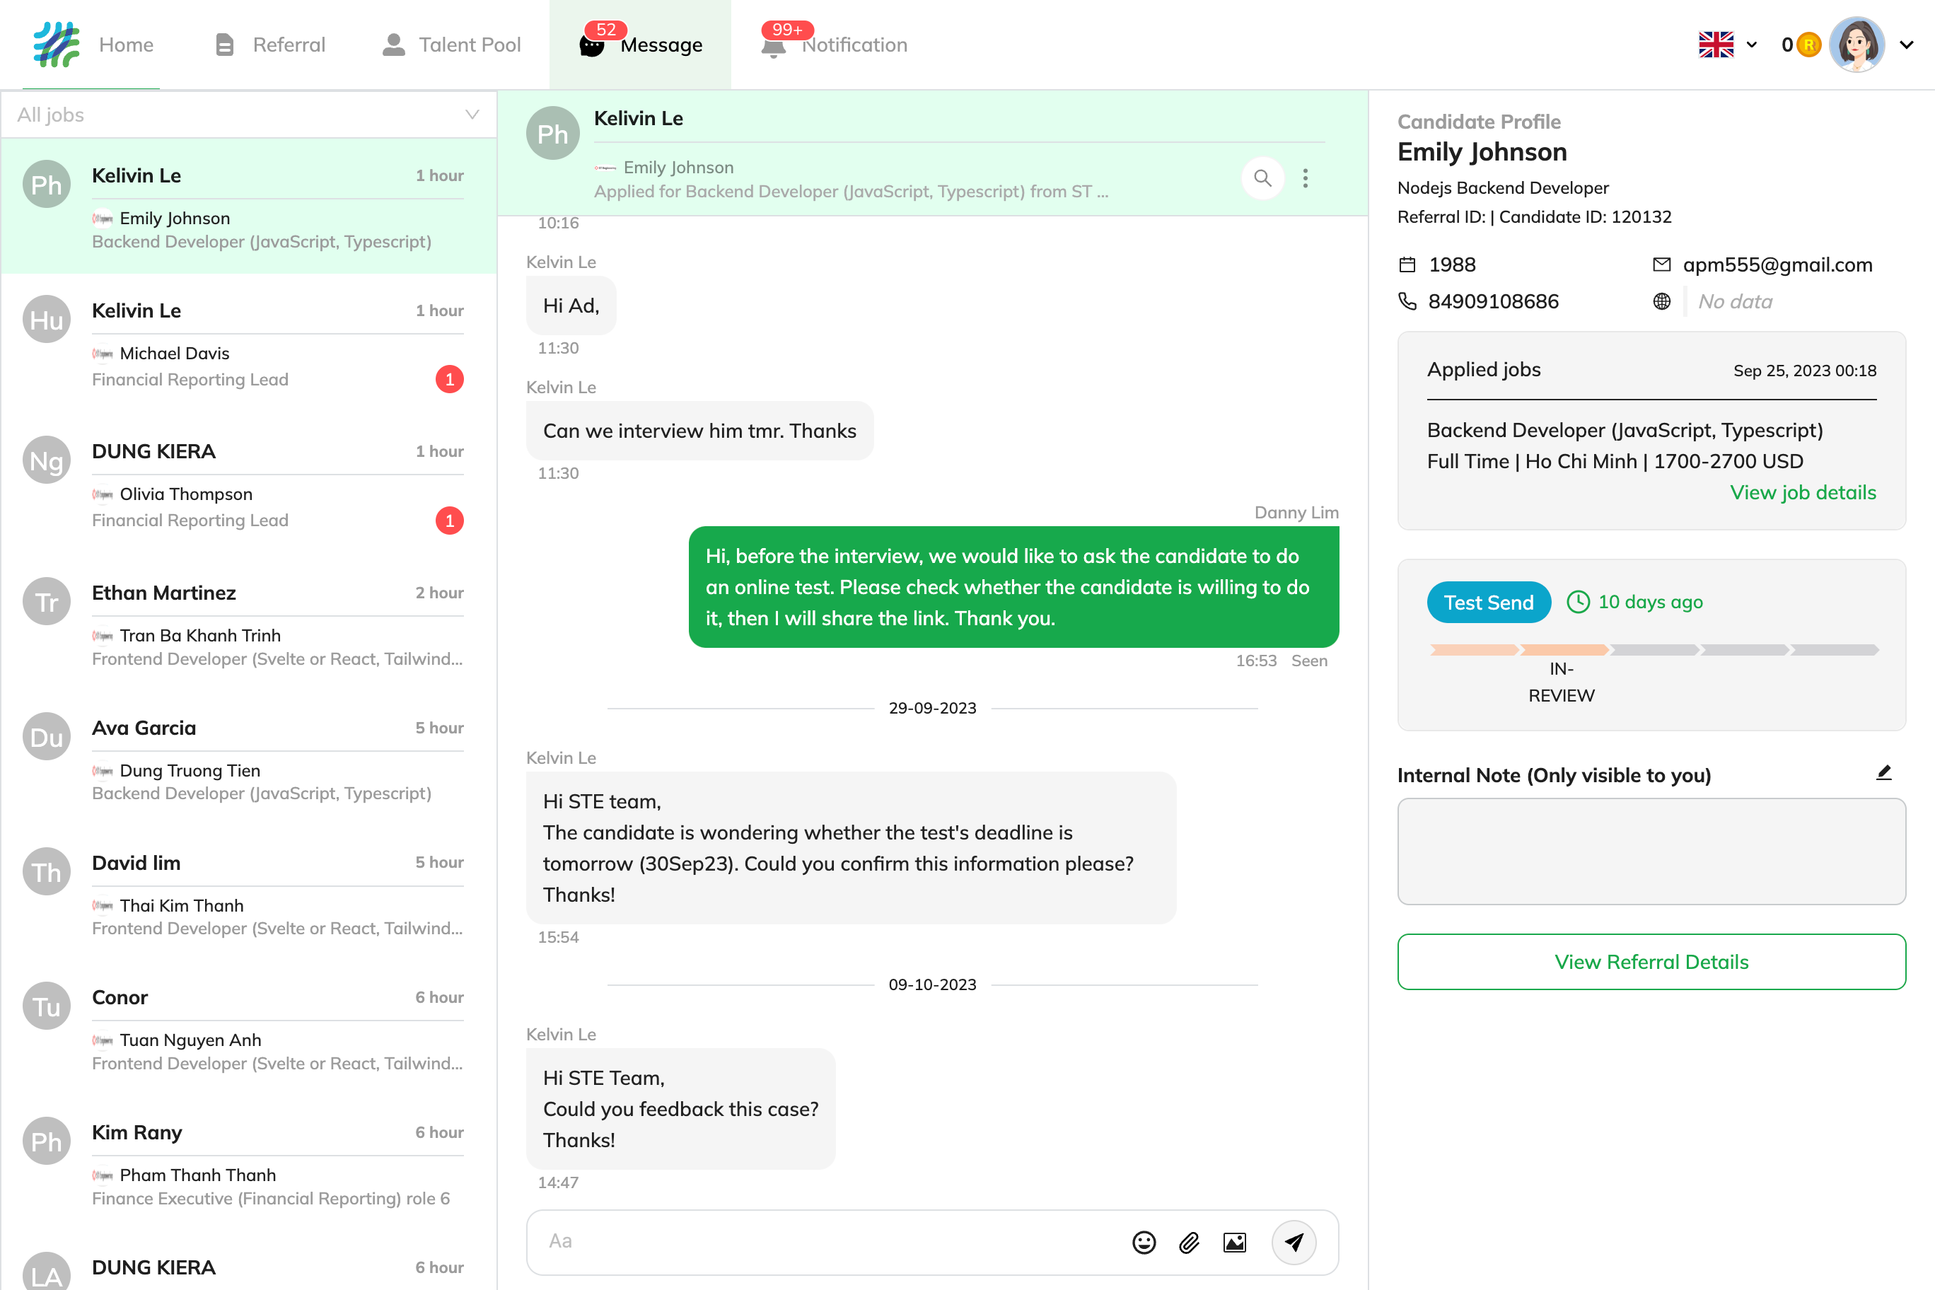Edit the internal note with pencil icon

tap(1883, 772)
